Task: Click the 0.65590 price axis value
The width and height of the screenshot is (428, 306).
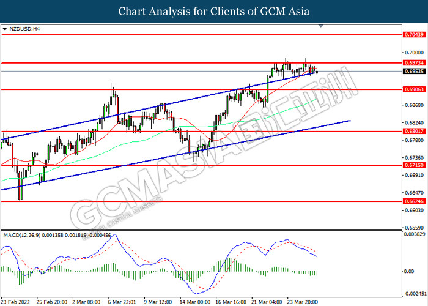Action: [x=415, y=228]
